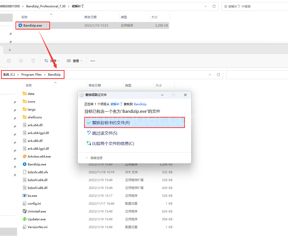Viewport: 288px width, 236px height.
Task: Select the ark.x64.lgpl.dll file
Action: click(36, 133)
